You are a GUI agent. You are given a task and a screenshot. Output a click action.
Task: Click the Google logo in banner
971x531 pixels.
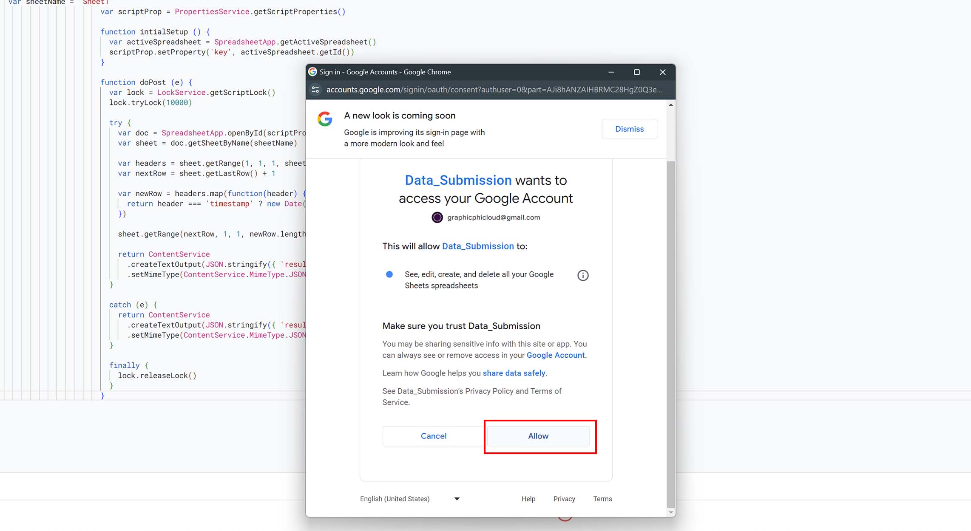[x=325, y=119]
